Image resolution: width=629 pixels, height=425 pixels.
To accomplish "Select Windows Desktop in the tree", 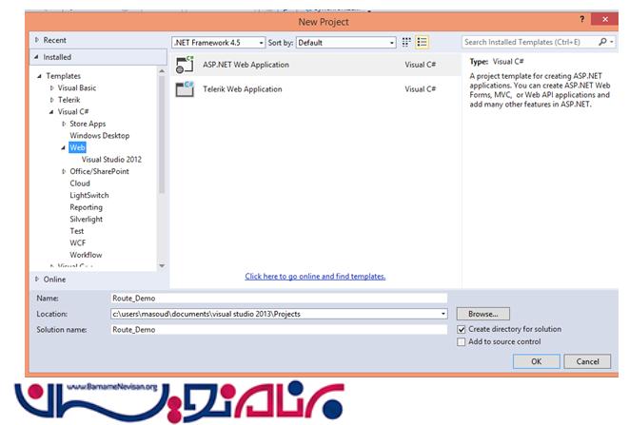I will 100,136.
